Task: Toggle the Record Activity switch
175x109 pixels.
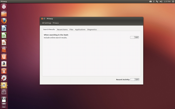Action: [135, 79]
